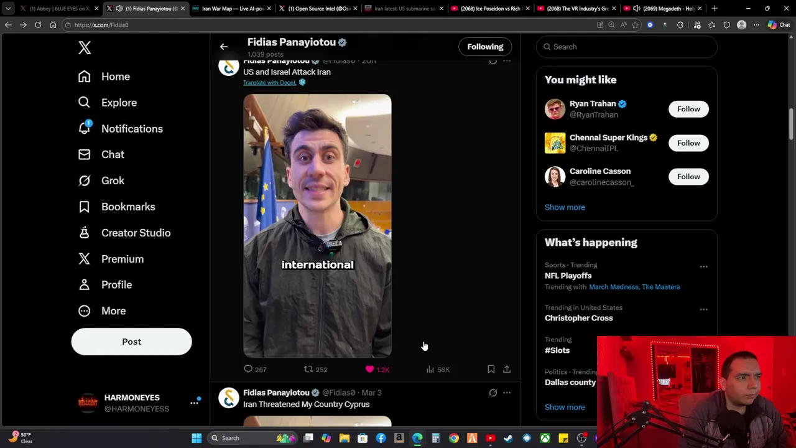Open more options on the Attack Iran post
Image resolution: width=796 pixels, height=448 pixels.
point(507,61)
